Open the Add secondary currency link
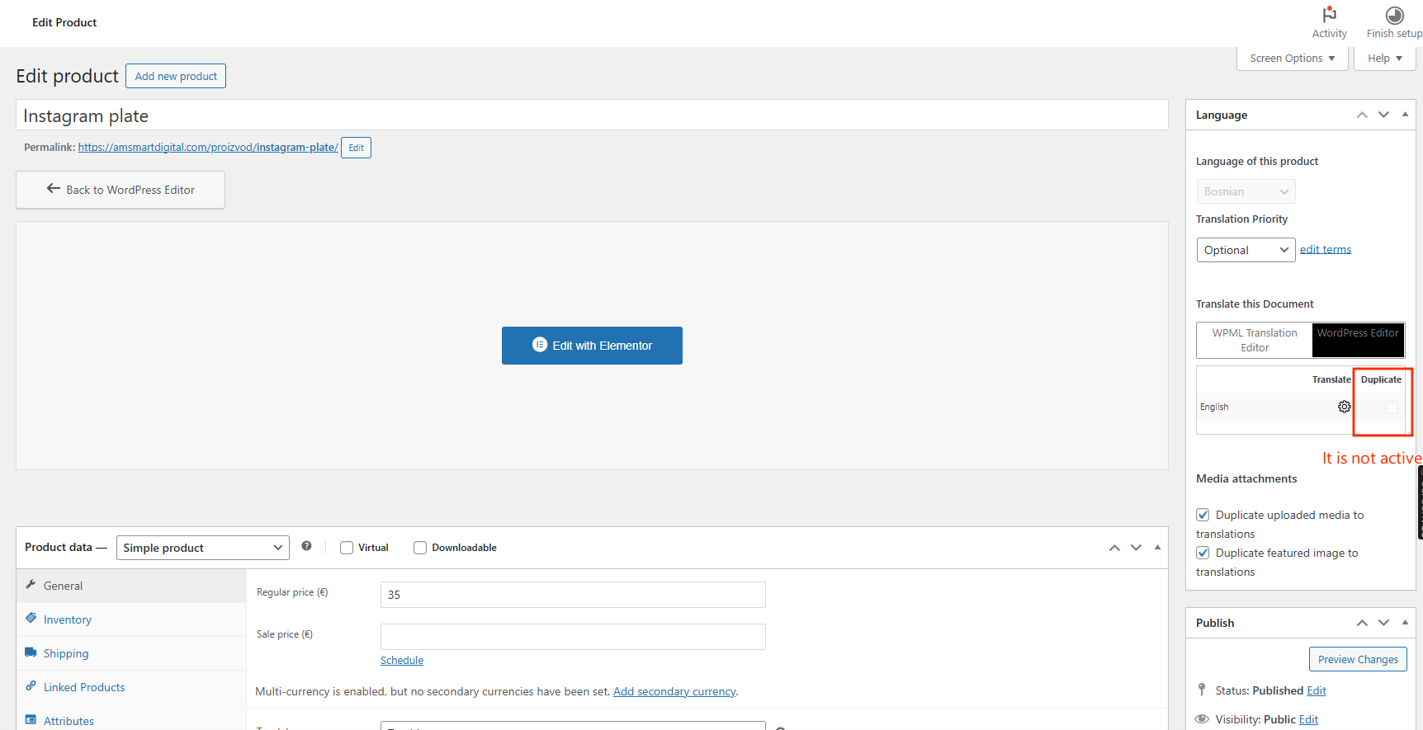This screenshot has height=730, width=1423. click(674, 691)
